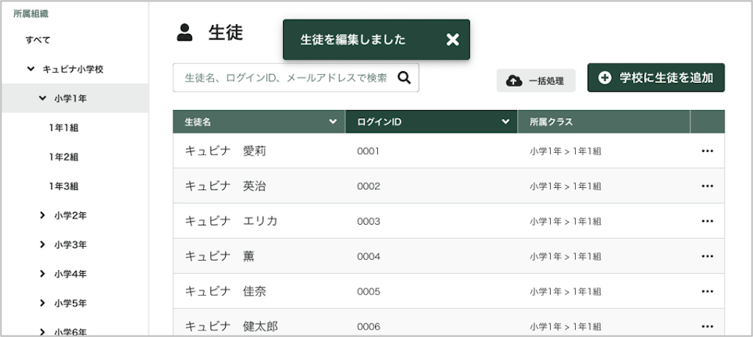Open the more options for キュビナ 薫
Image resolution: width=753 pixels, height=337 pixels.
click(707, 256)
